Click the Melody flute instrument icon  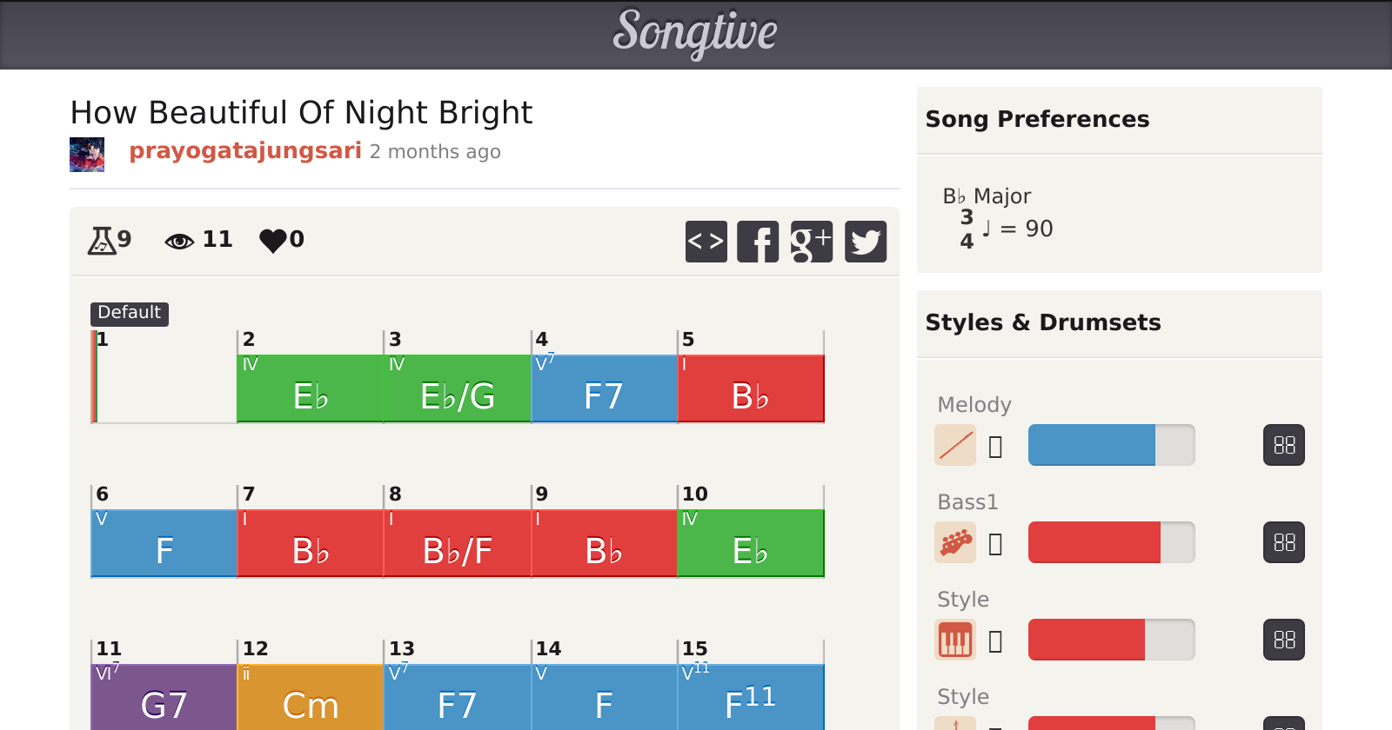[x=955, y=446]
